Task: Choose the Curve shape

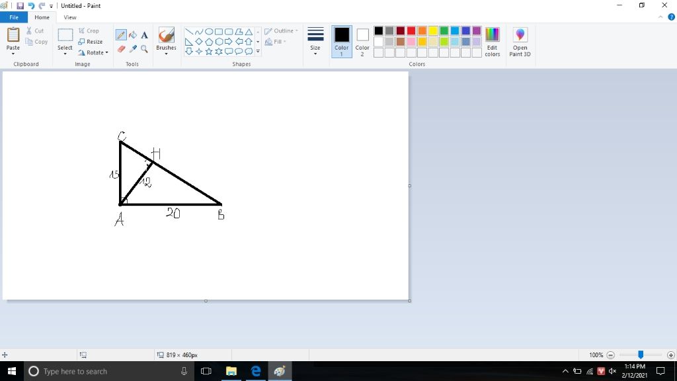Action: click(198, 32)
